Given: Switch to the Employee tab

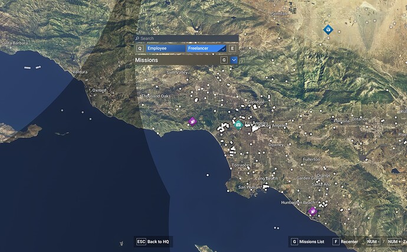Looking at the screenshot, I should (x=166, y=48).
